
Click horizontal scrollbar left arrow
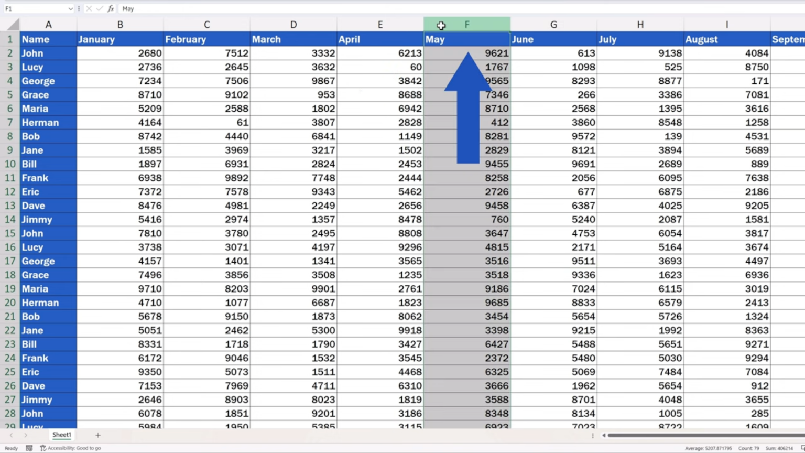tap(604, 435)
